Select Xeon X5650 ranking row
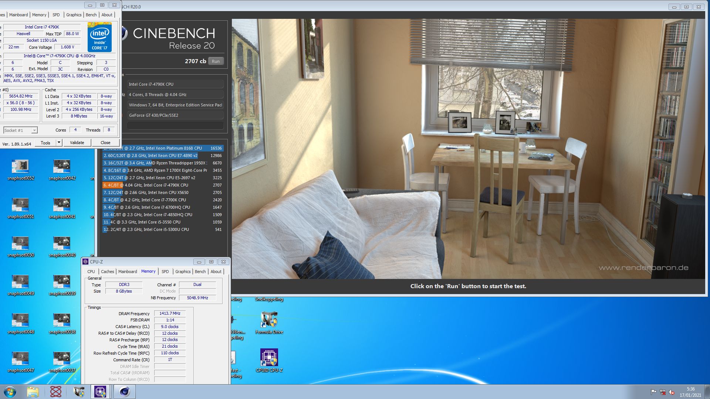The height and width of the screenshot is (399, 710). [x=163, y=192]
